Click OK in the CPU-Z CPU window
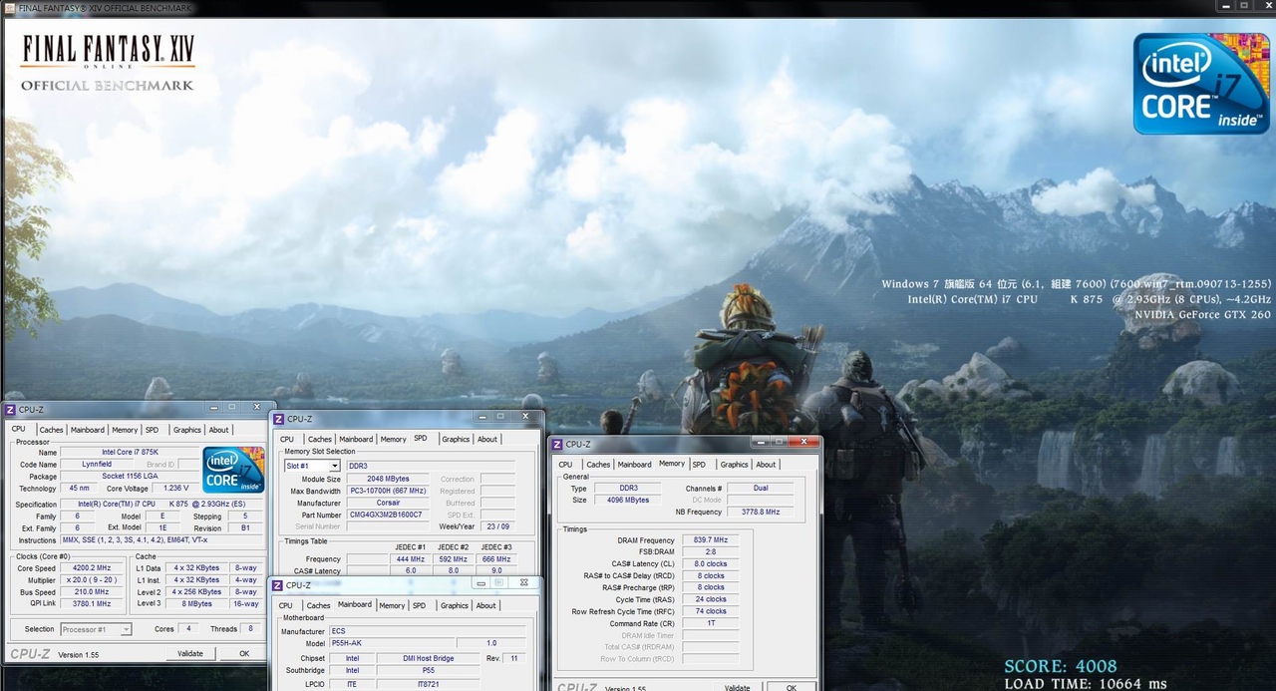The image size is (1276, 691). [244, 654]
